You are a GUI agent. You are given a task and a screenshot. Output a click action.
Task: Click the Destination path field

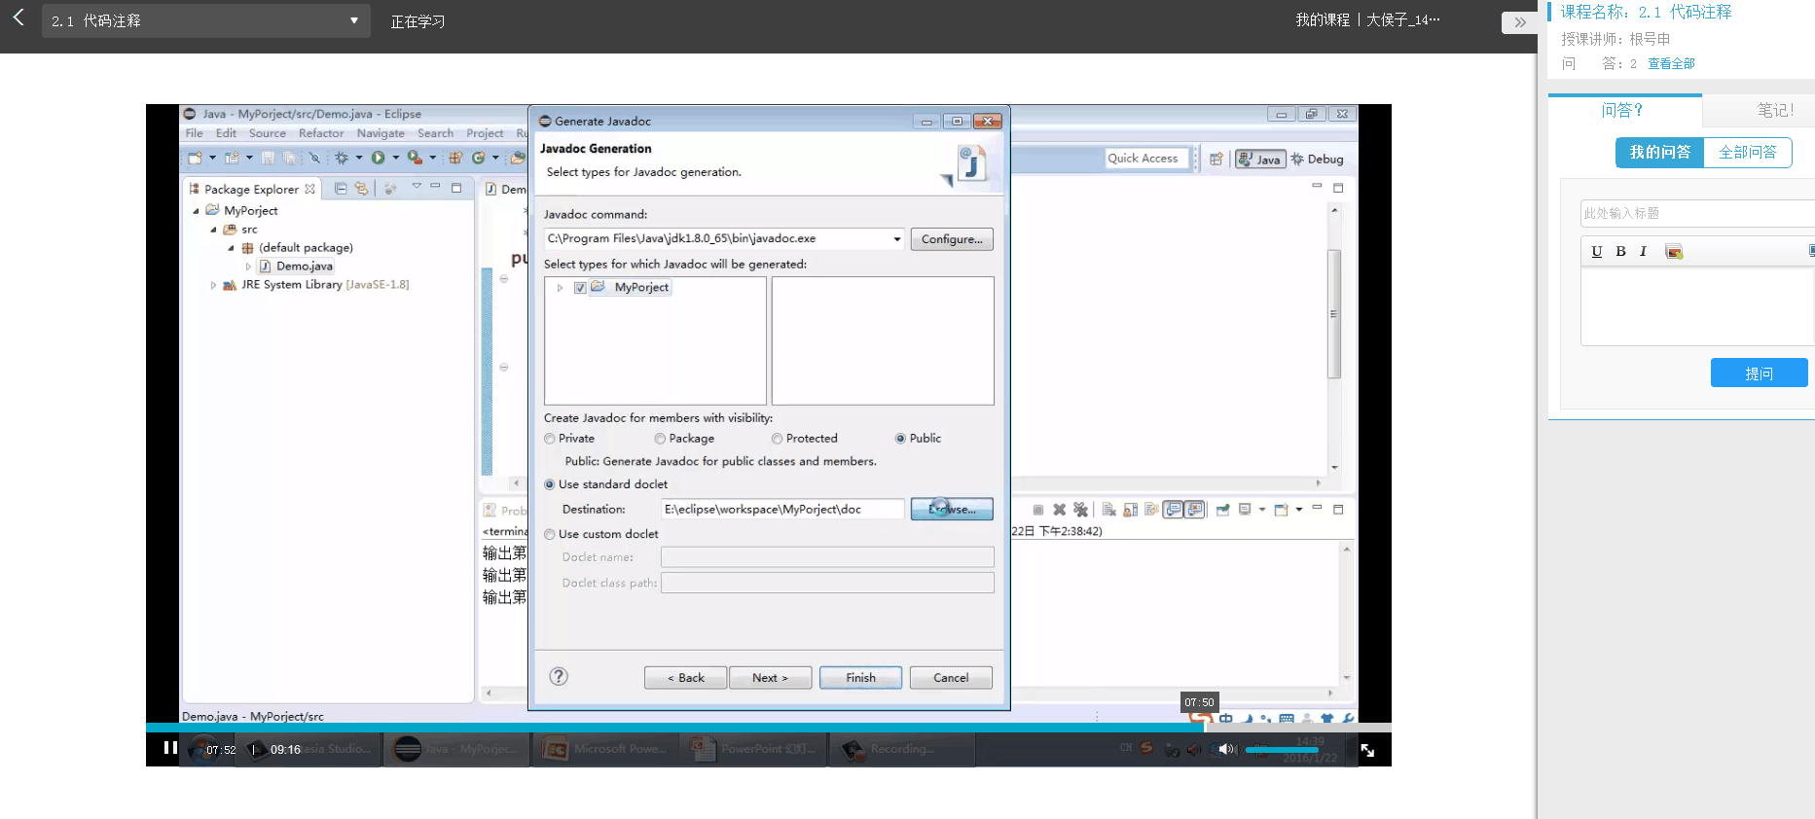click(x=782, y=509)
